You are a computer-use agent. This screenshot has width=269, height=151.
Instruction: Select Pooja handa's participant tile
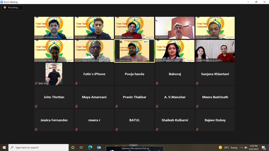pyautogui.click(x=134, y=74)
